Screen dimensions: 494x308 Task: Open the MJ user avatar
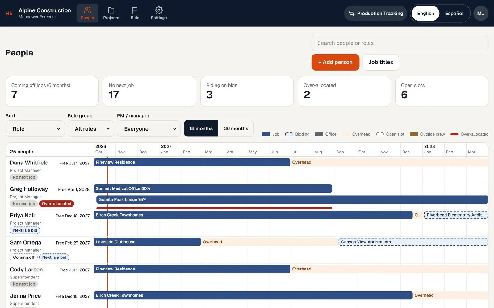(481, 13)
